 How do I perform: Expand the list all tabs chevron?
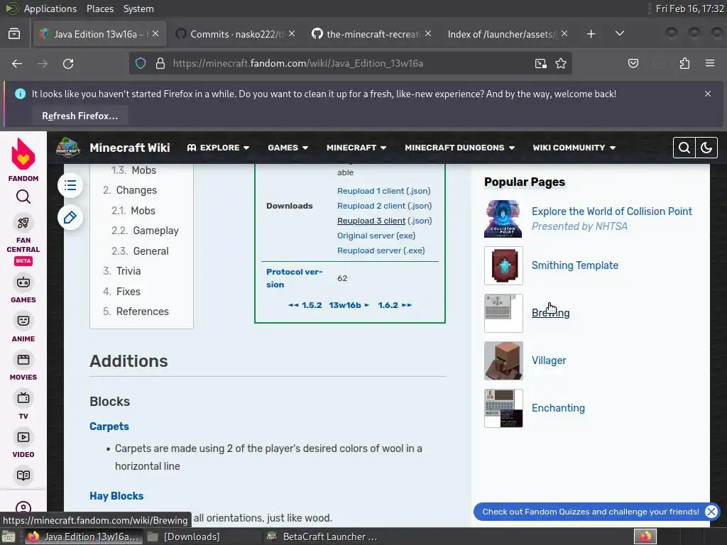pyautogui.click(x=619, y=34)
